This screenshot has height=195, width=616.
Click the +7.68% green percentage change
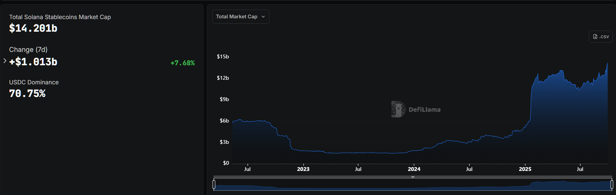182,63
